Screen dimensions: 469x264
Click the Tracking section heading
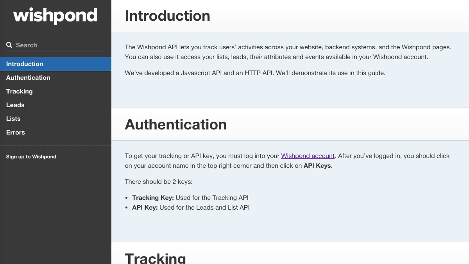(x=155, y=258)
